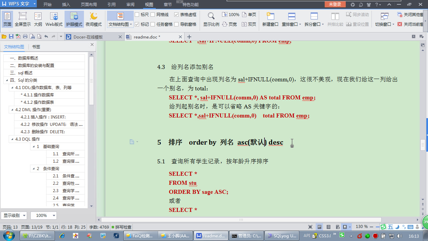The width and height of the screenshot is (428, 241).
Task: Open the 重排窗口 dropdown arrow
Action: 300,24
